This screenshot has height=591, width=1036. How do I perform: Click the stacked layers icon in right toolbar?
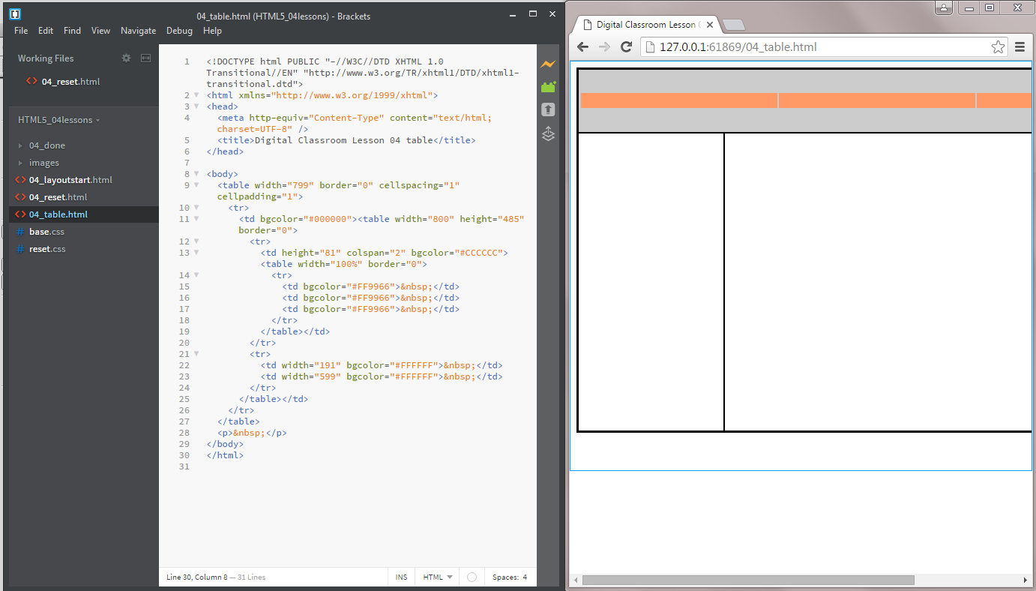tap(548, 134)
